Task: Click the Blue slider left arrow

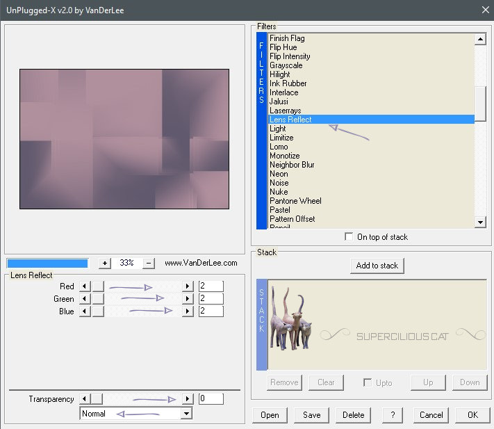Action: coord(85,311)
